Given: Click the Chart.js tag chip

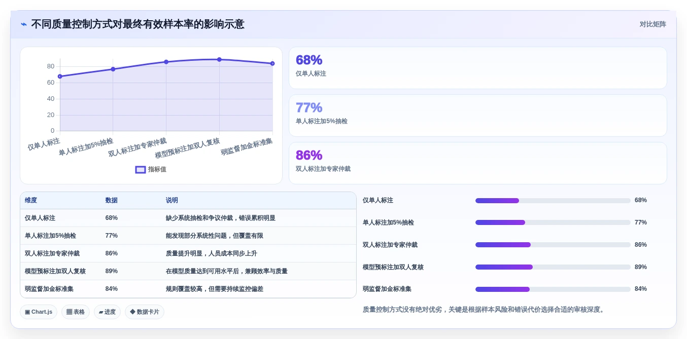Looking at the screenshot, I should pyautogui.click(x=39, y=312).
